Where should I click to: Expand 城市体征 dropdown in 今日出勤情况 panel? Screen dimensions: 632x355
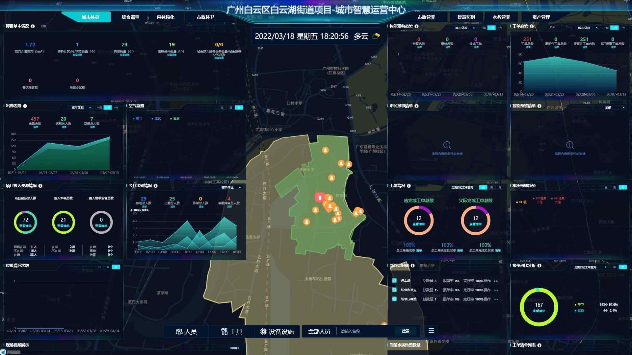pos(231,187)
